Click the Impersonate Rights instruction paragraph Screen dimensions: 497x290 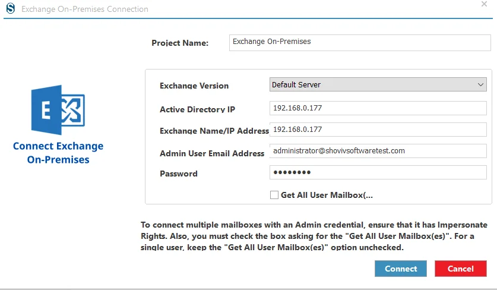click(x=314, y=236)
